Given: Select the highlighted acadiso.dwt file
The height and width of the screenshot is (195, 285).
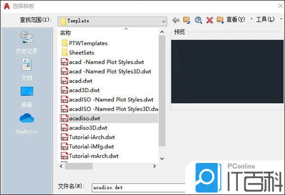Looking at the screenshot, I should pos(109,119).
